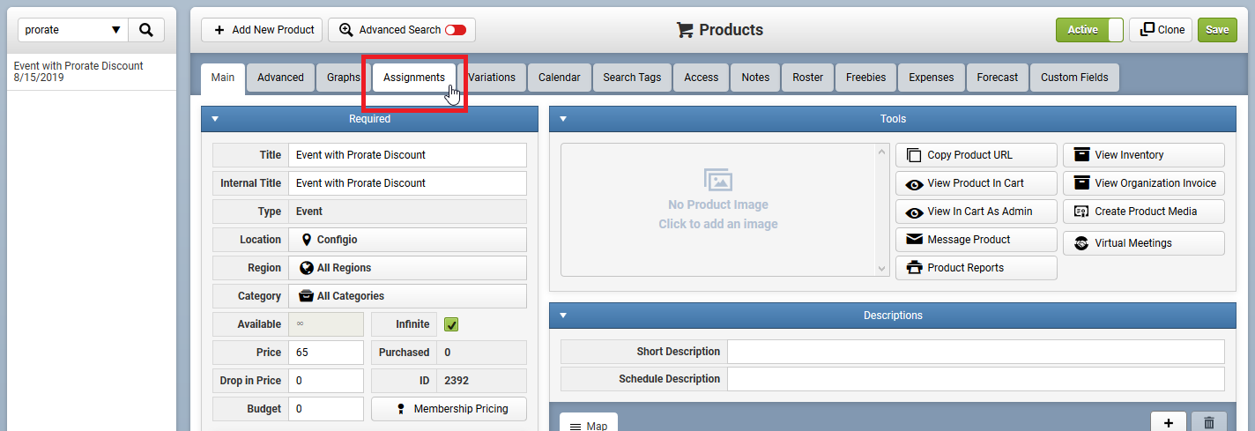Open the Freebies tab

866,78
